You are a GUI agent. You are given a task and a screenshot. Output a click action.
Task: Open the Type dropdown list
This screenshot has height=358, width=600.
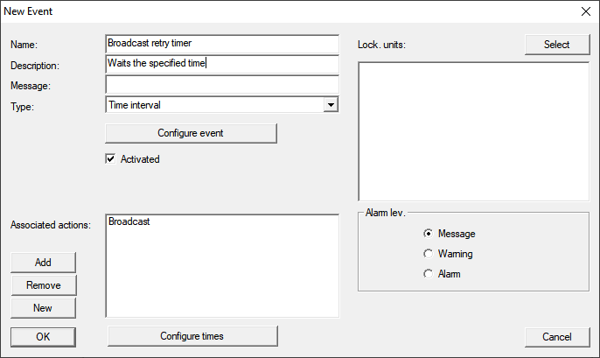click(330, 105)
